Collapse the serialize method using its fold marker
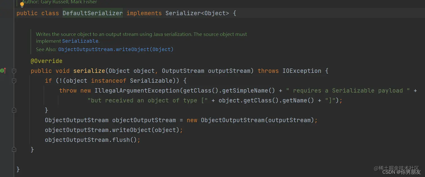The height and width of the screenshot is (177, 425). coord(14,71)
